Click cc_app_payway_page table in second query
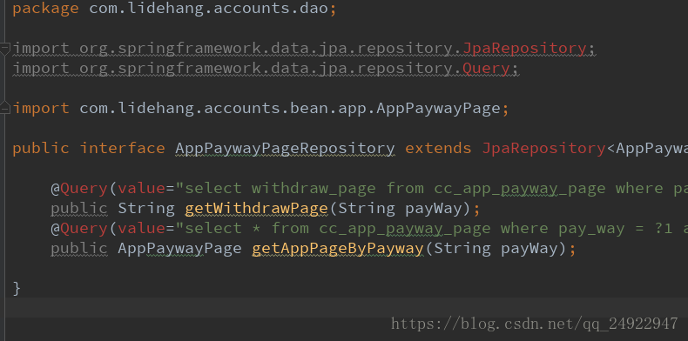 pyautogui.click(x=405, y=229)
